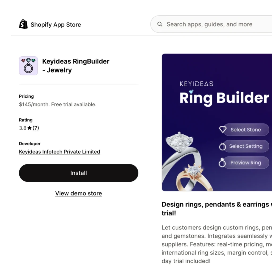Click the diamond icon beside Select Stone

[x=223, y=130]
